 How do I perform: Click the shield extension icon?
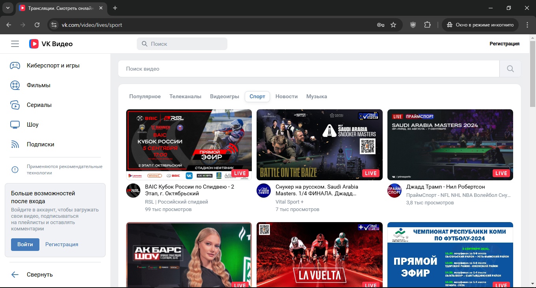point(413,25)
